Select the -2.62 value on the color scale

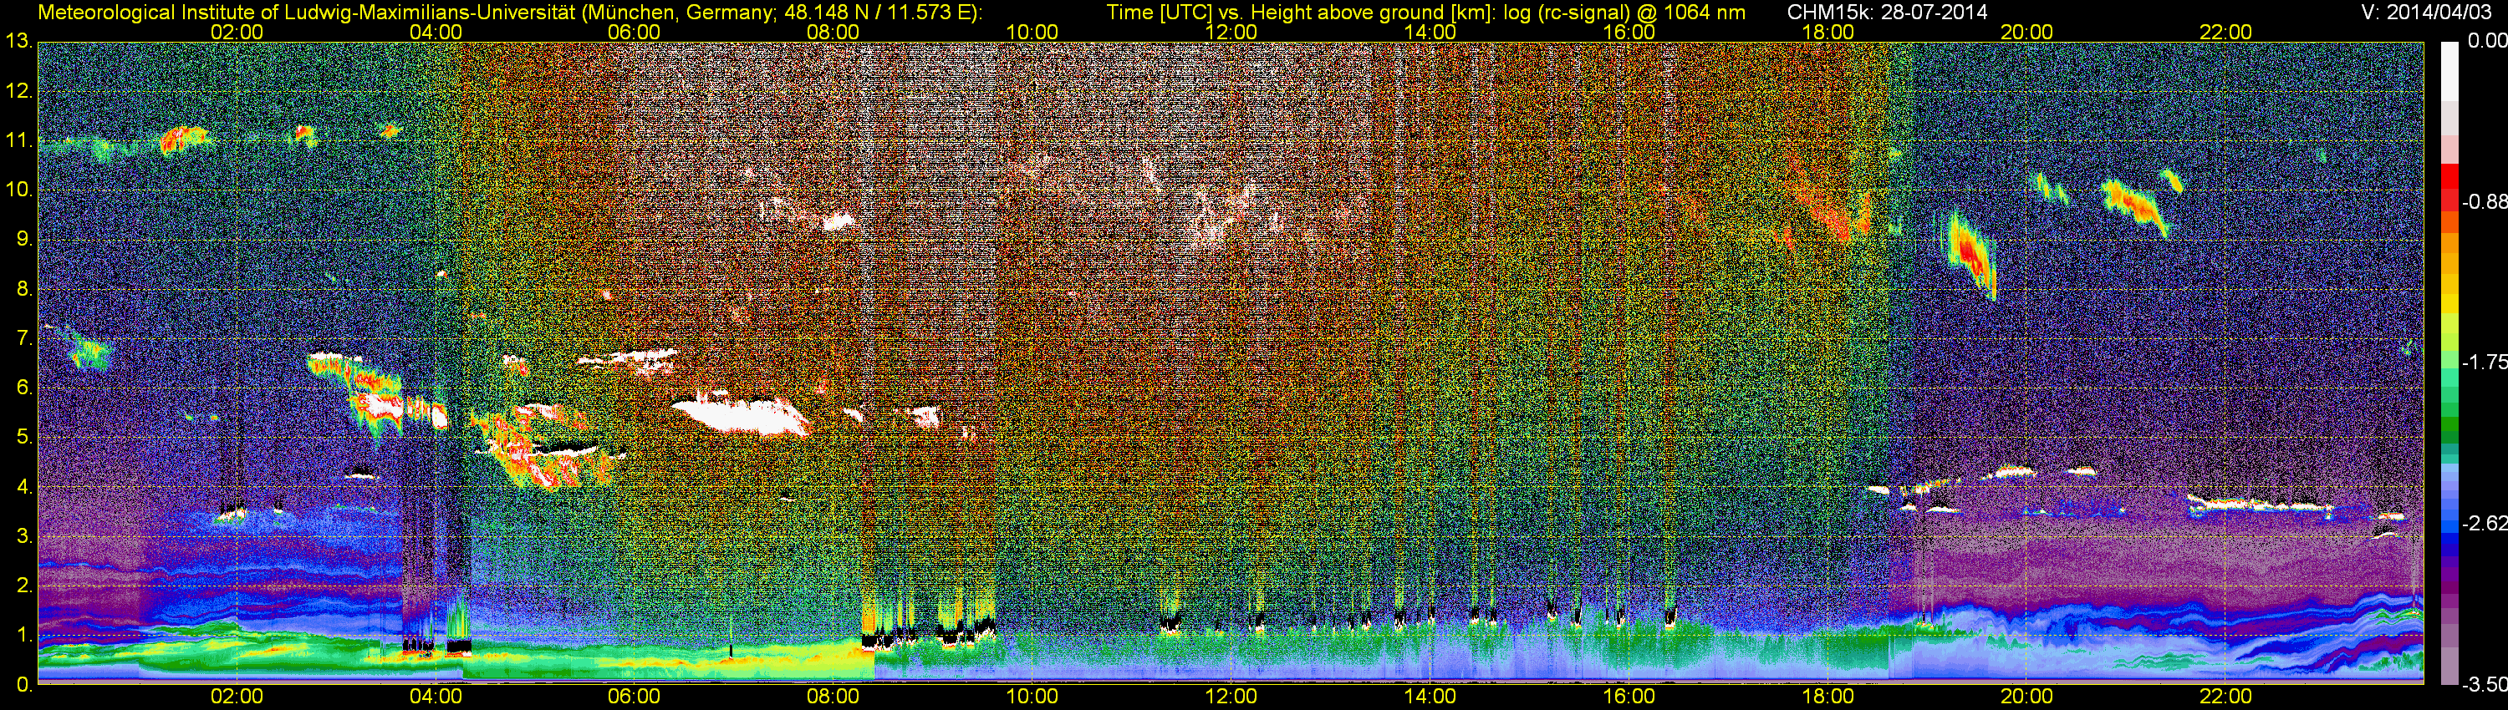[2484, 523]
